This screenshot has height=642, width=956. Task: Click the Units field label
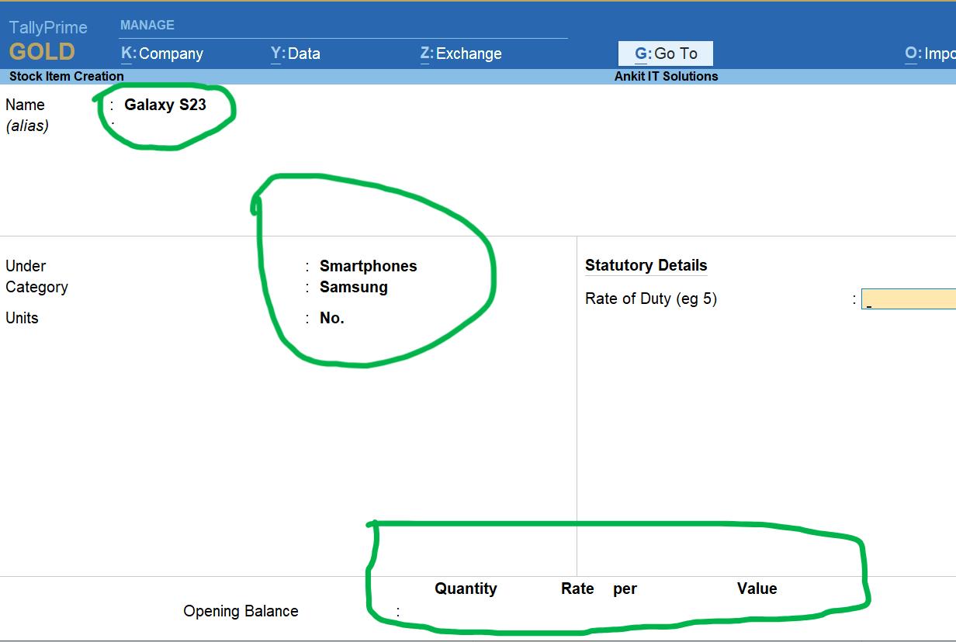(x=22, y=318)
